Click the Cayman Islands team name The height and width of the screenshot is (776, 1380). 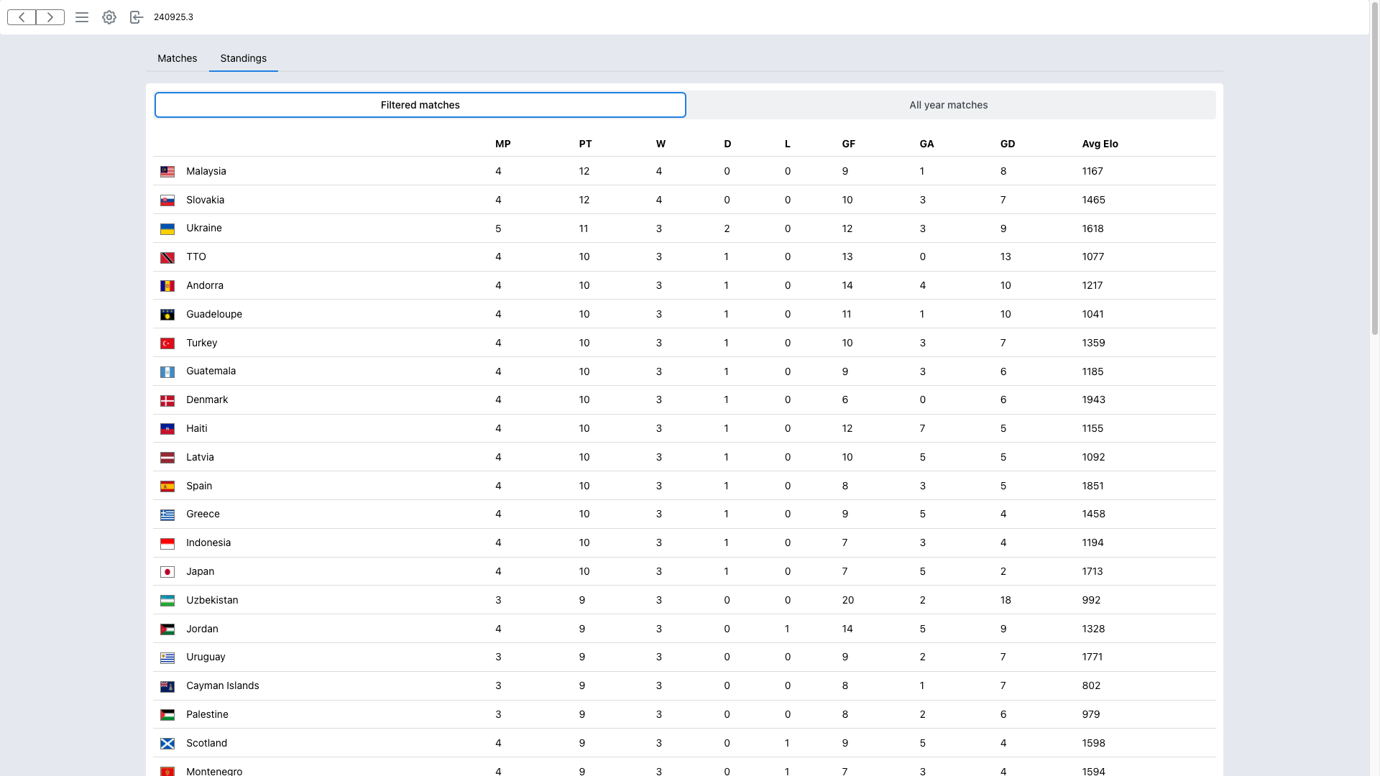pos(223,685)
